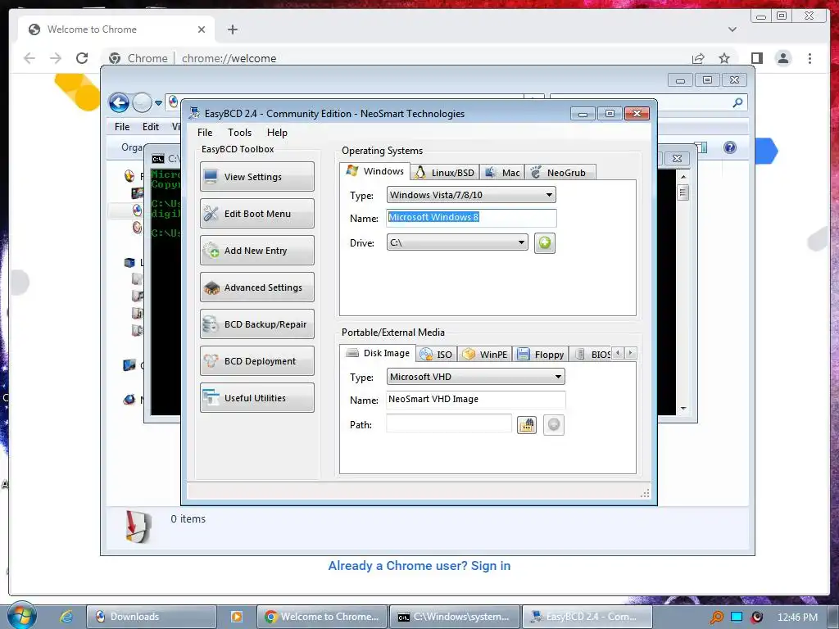The width and height of the screenshot is (839, 629).
Task: Open Advanced Settings in EasyBCD
Action: tap(256, 287)
